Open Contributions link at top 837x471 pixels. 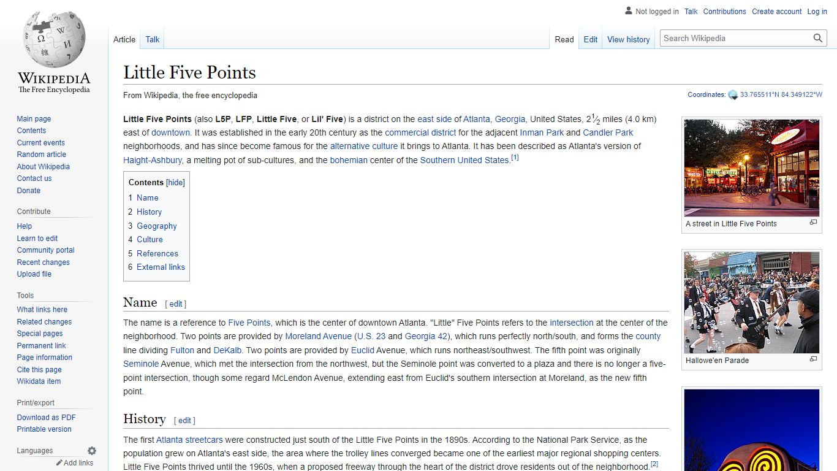(724, 11)
